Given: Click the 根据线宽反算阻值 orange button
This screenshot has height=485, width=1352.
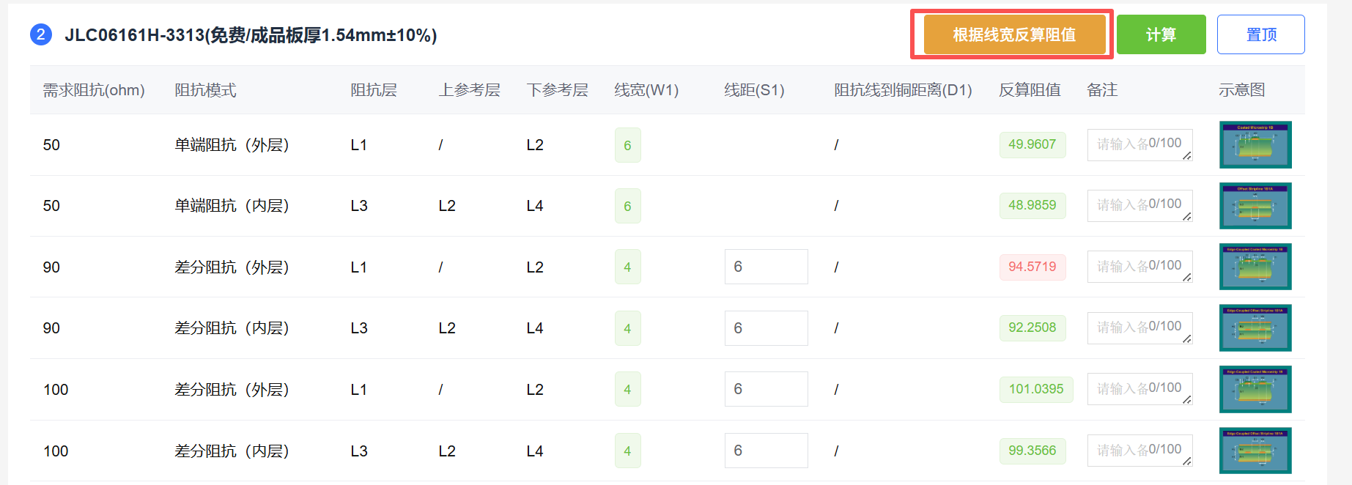Looking at the screenshot, I should point(1014,34).
